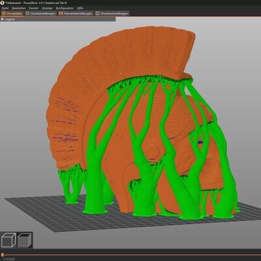This screenshot has width=261, height=261.
Task: Go to the Filamenteinstellungen tab
Action: (x=76, y=14)
